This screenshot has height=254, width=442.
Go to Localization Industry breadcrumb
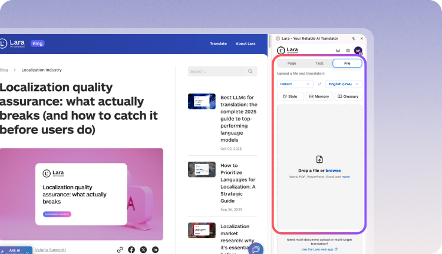[41, 70]
